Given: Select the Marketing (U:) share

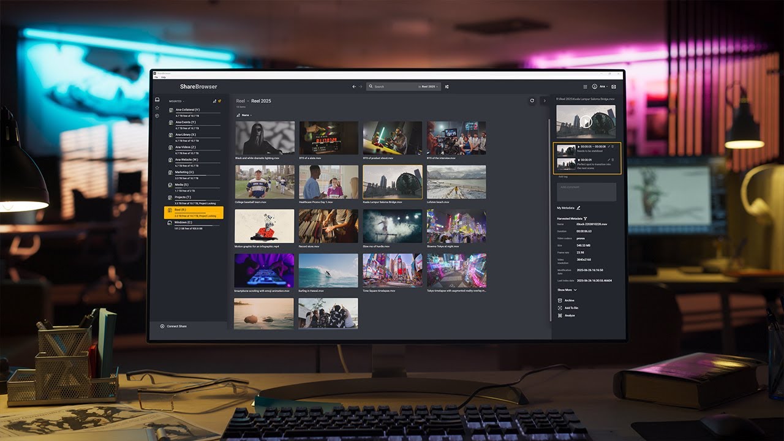Looking at the screenshot, I should click(194, 175).
